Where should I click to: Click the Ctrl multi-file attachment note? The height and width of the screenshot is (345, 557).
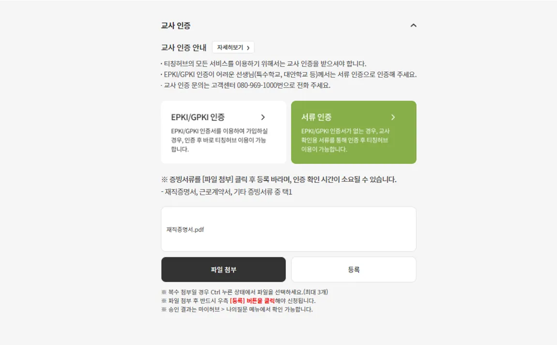click(x=244, y=292)
